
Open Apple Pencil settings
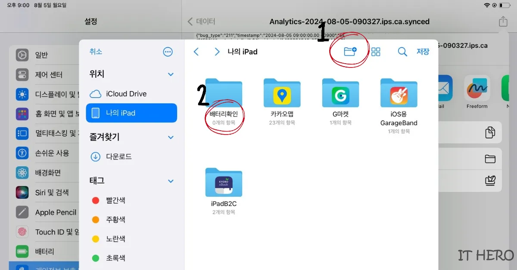pos(43,212)
